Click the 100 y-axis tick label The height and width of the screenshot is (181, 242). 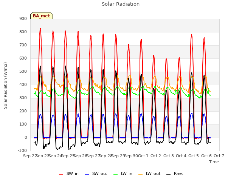tap(23, 124)
